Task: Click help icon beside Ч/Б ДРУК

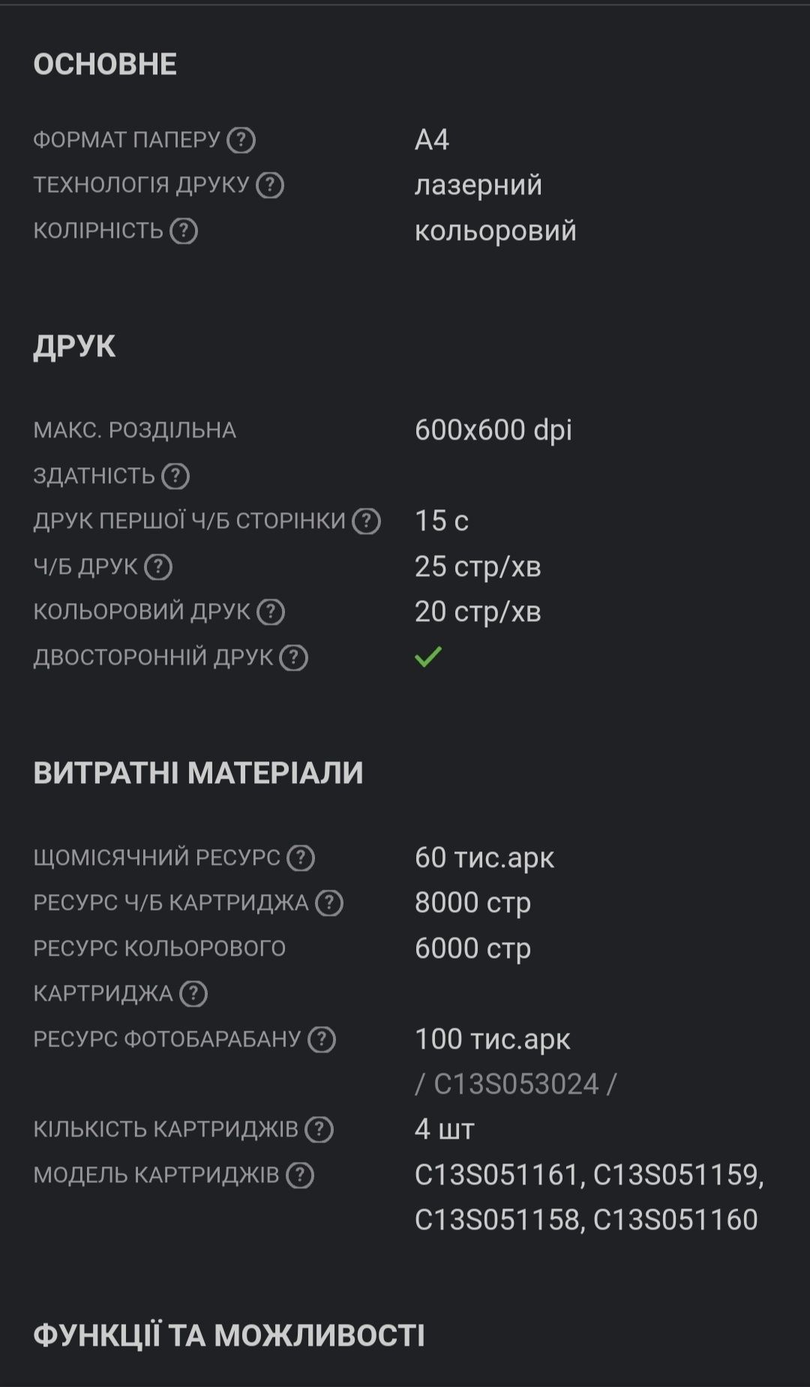Action: (x=158, y=567)
